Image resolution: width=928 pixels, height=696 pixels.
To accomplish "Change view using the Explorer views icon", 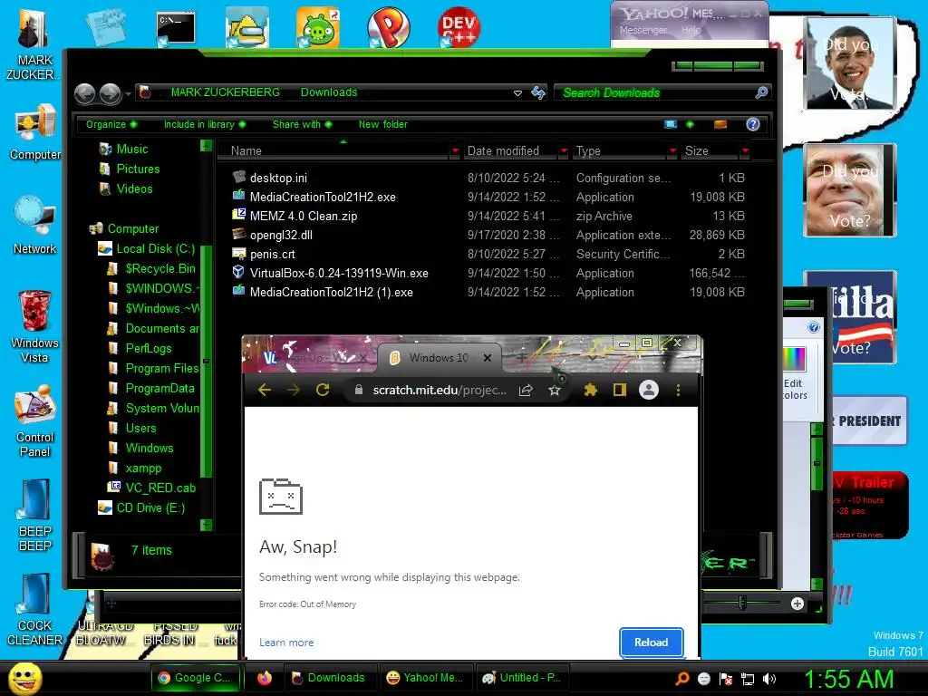I will pyautogui.click(x=671, y=124).
